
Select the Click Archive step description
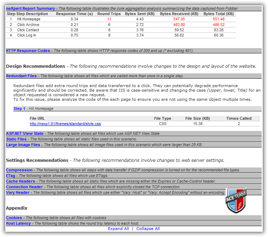pos(28,25)
